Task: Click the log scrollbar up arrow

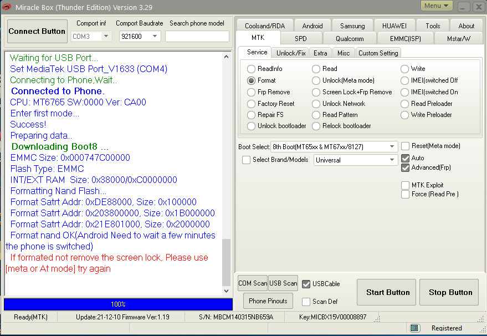Action: pyautogui.click(x=226, y=57)
